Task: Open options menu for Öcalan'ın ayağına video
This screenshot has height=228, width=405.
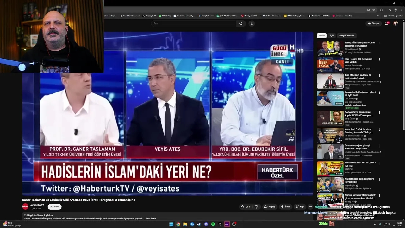Action: 379,146
